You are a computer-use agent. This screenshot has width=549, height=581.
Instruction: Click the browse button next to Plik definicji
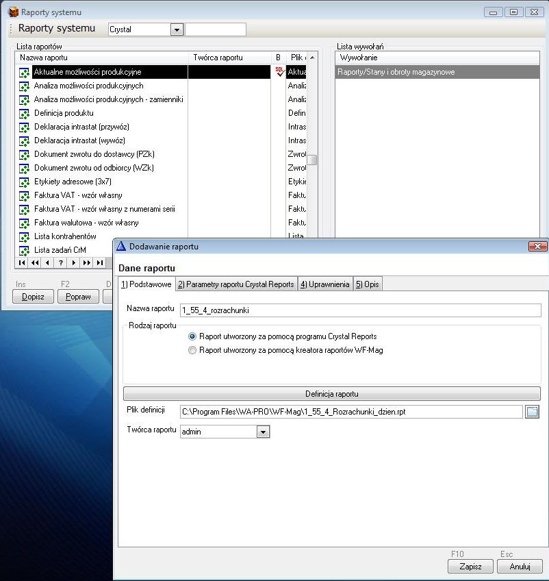click(x=533, y=411)
